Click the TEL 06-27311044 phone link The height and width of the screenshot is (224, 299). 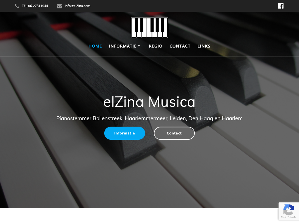(x=35, y=6)
